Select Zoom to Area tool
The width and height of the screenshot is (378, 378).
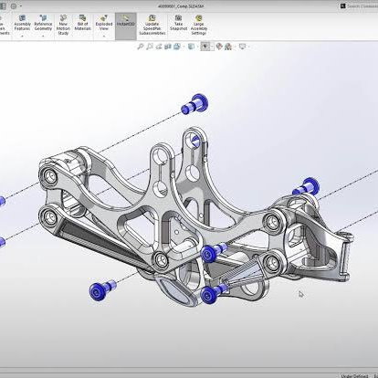150,47
